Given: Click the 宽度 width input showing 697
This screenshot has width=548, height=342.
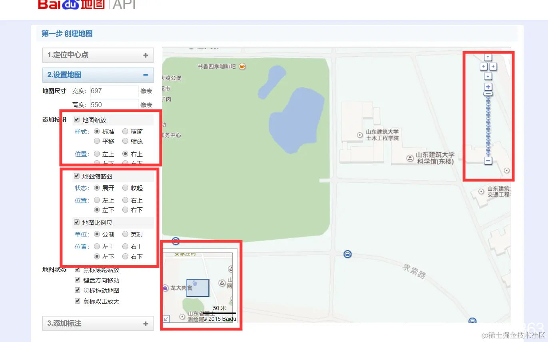Looking at the screenshot, I should click(x=114, y=91).
